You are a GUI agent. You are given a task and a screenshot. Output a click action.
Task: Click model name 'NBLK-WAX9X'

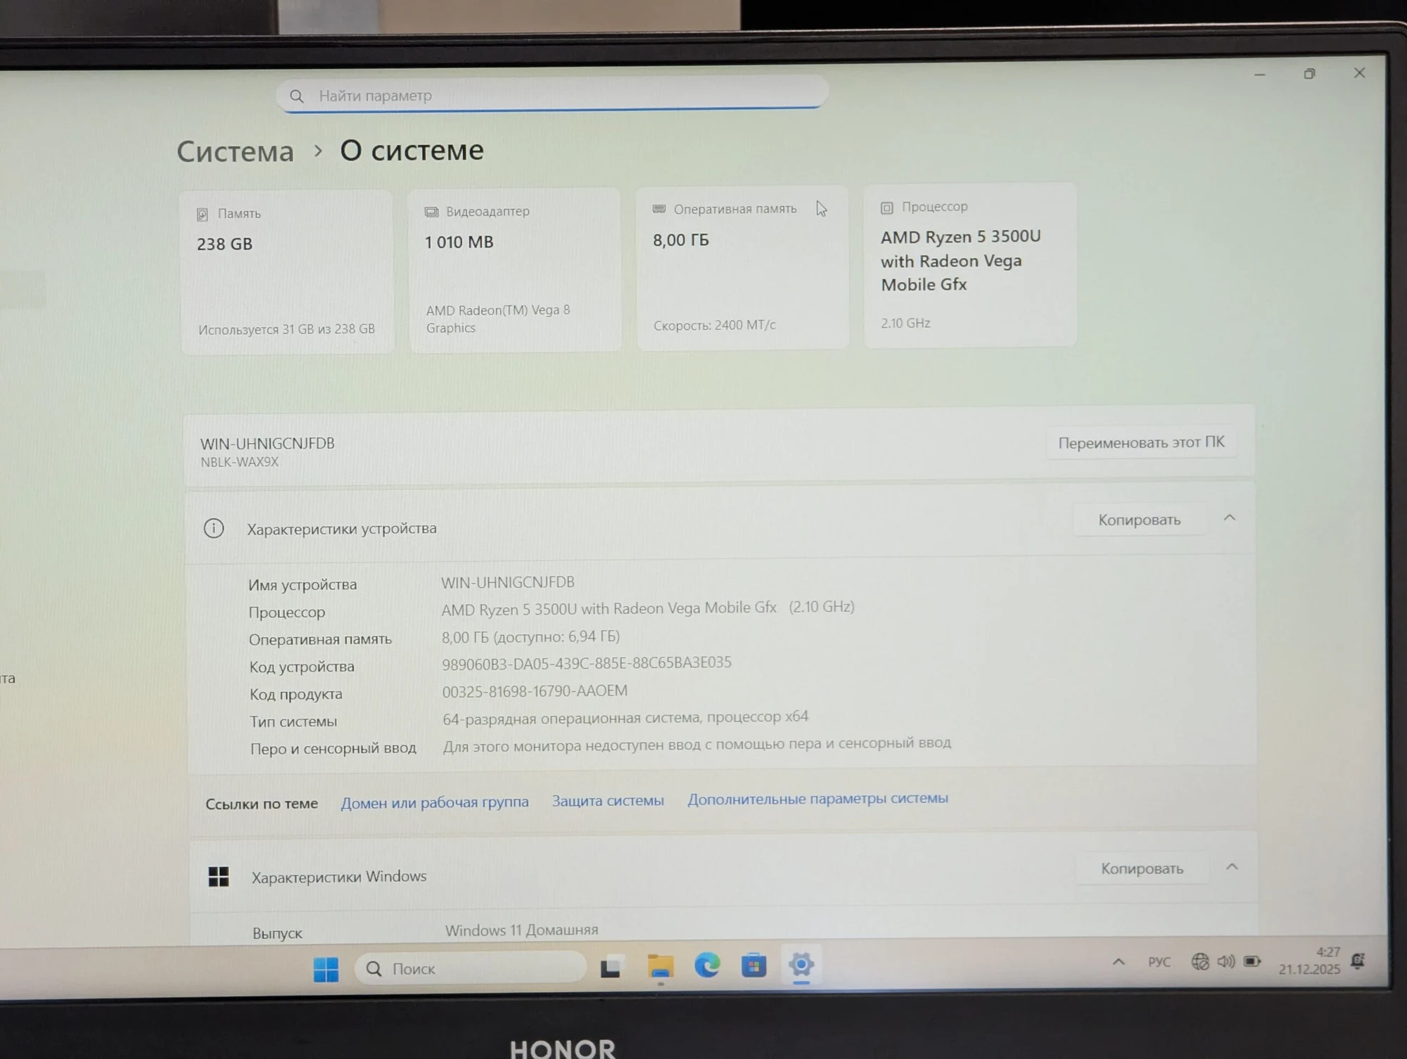(239, 462)
